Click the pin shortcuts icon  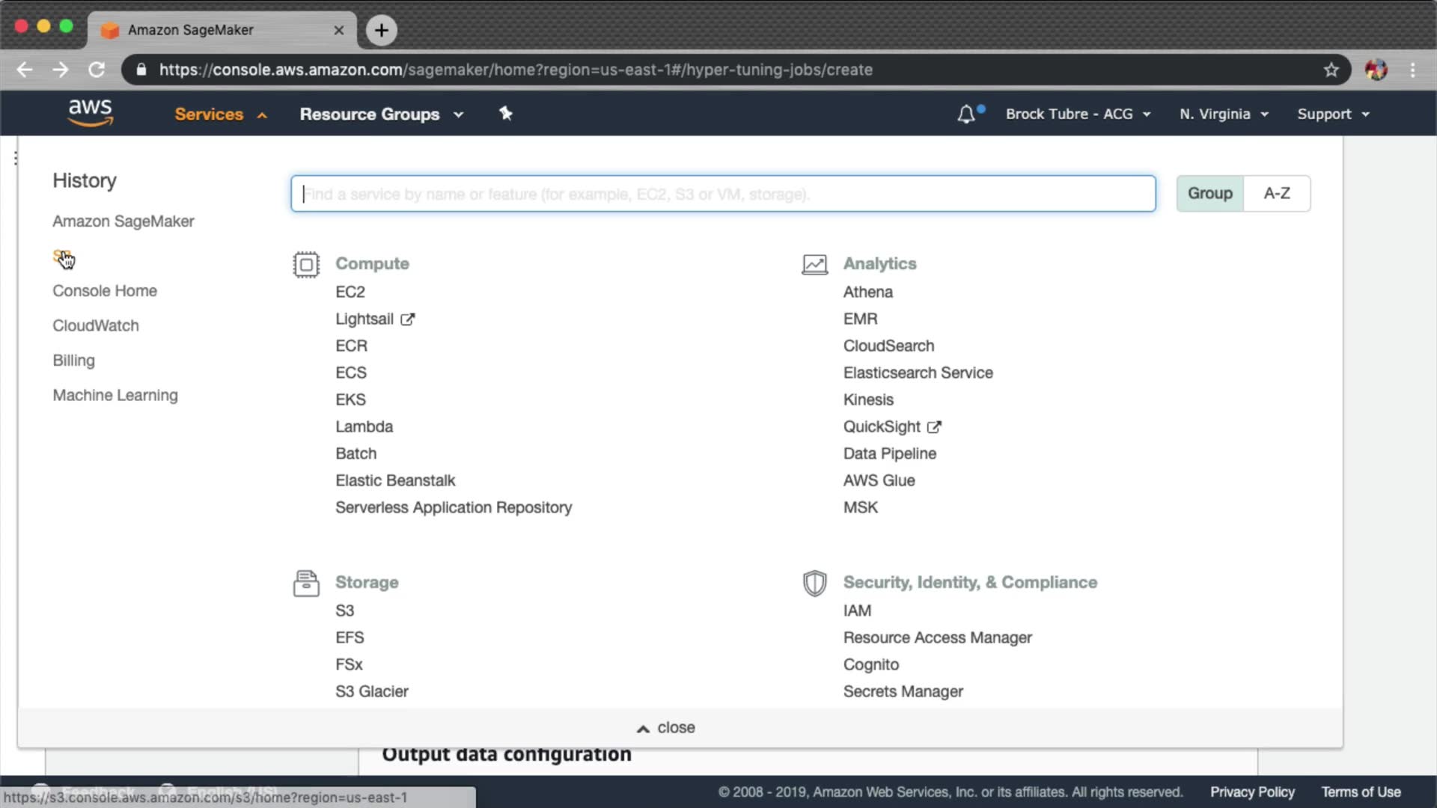[506, 114]
